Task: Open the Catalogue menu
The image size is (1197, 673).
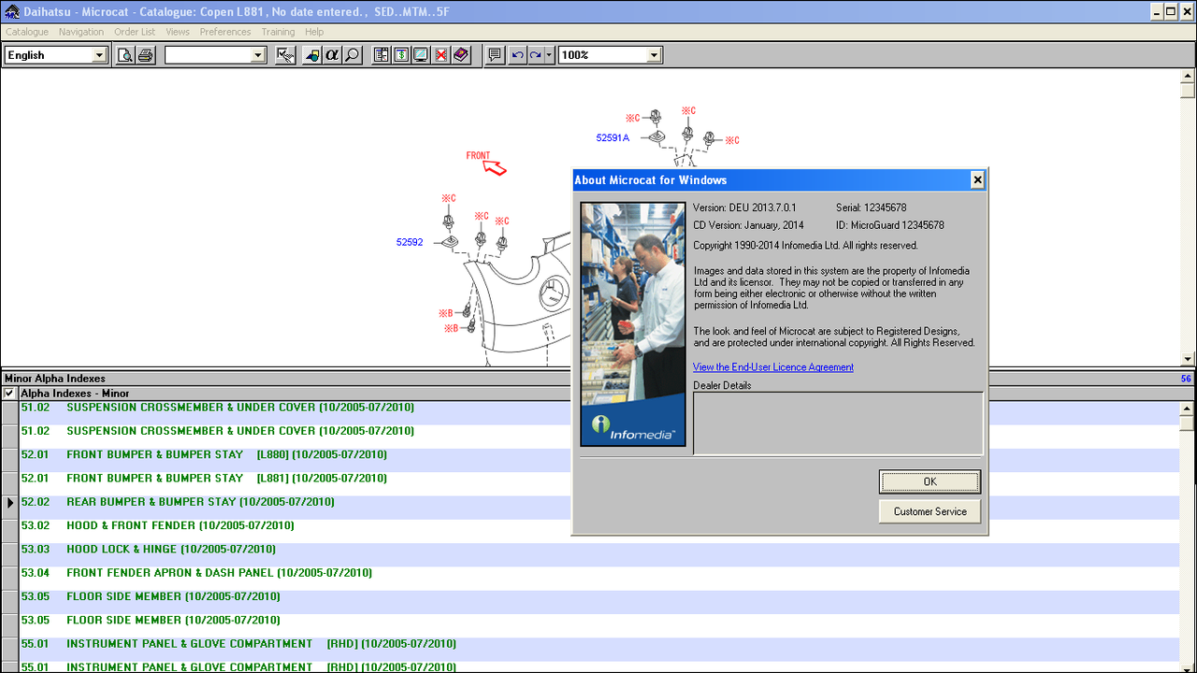Action: tap(27, 32)
